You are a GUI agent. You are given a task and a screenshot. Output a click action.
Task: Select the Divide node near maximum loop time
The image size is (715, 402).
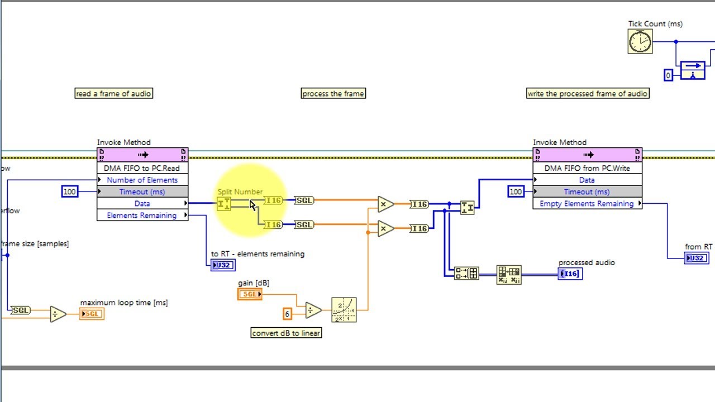[58, 314]
